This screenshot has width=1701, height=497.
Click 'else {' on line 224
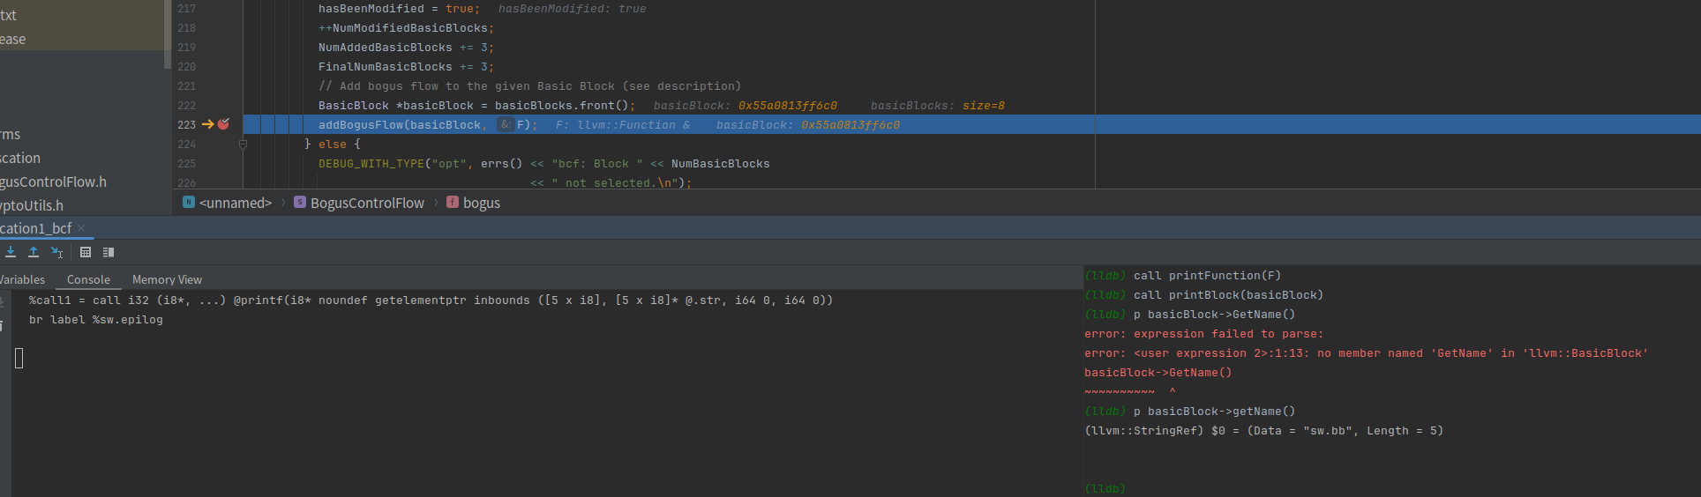pyautogui.click(x=339, y=145)
